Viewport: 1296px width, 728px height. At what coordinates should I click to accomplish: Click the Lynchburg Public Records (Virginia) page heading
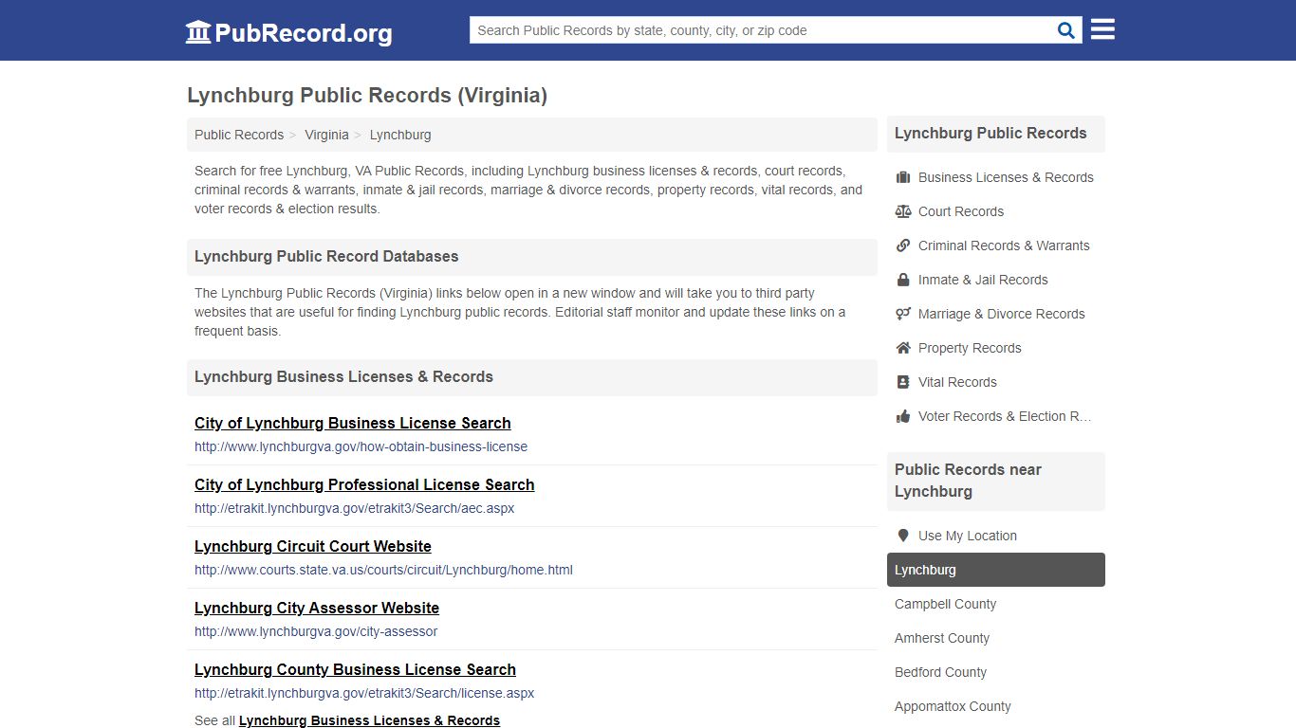click(x=367, y=95)
